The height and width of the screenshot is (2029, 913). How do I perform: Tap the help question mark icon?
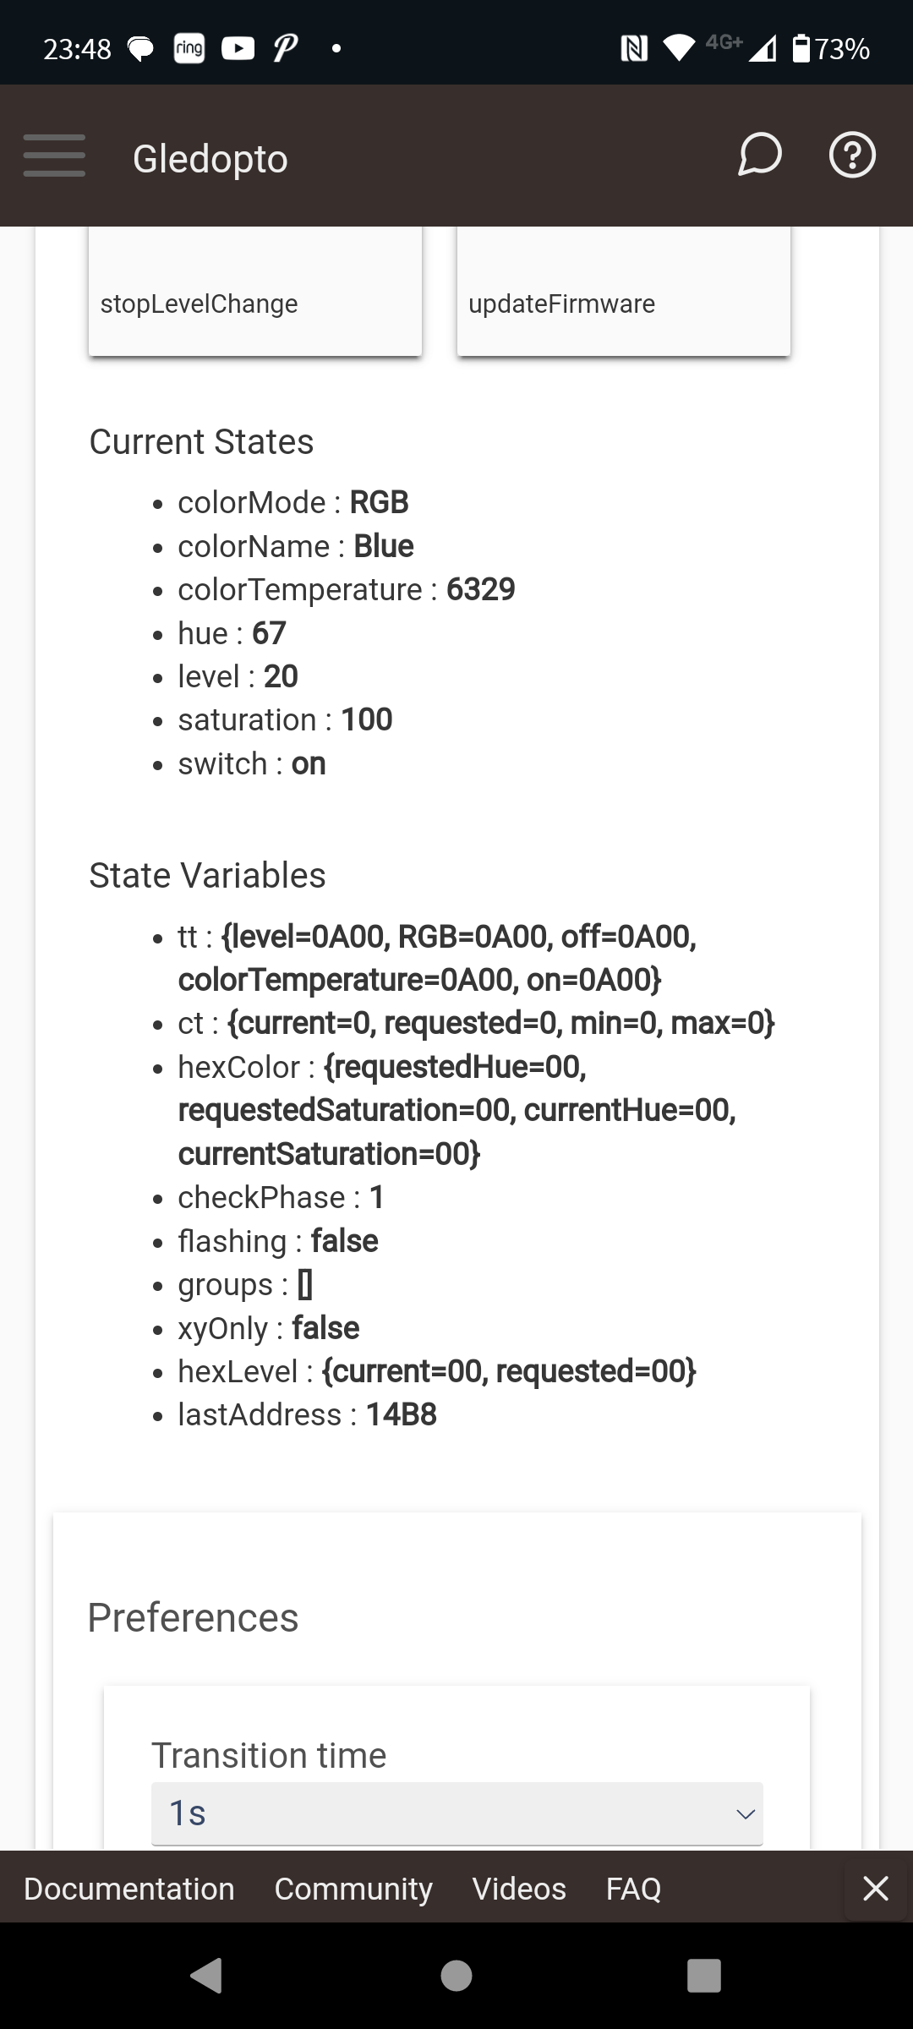click(x=852, y=156)
